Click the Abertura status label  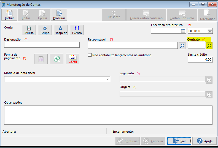(x=9, y=132)
